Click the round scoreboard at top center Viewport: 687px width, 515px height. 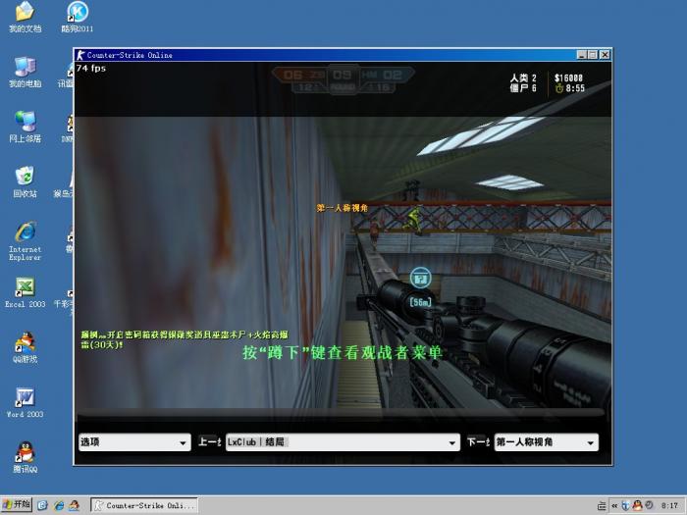[x=343, y=79]
